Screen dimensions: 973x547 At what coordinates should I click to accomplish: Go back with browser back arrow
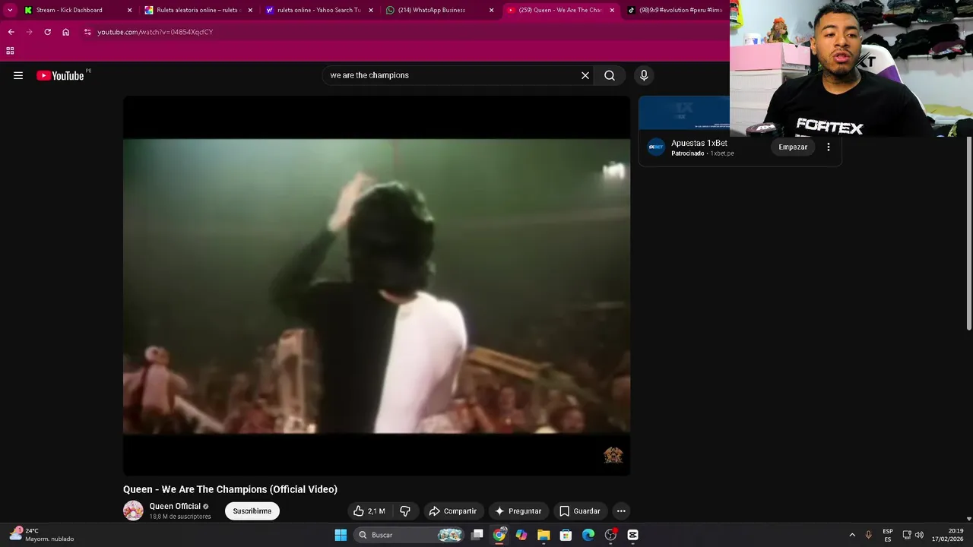coord(11,32)
